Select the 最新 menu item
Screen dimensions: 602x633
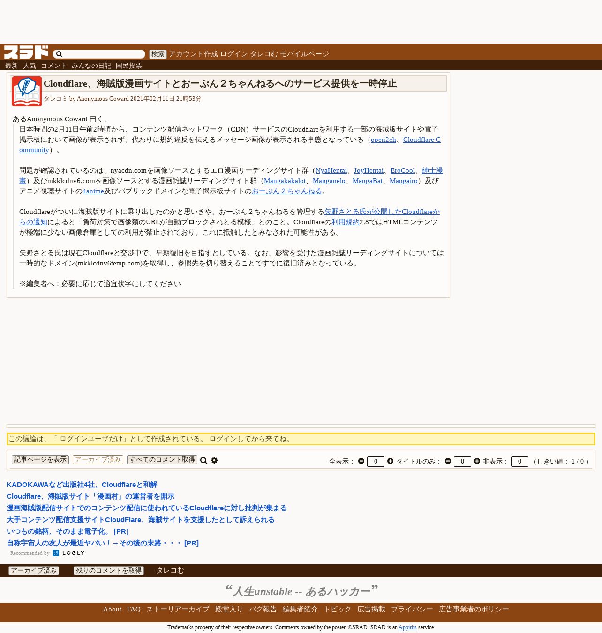tap(12, 66)
